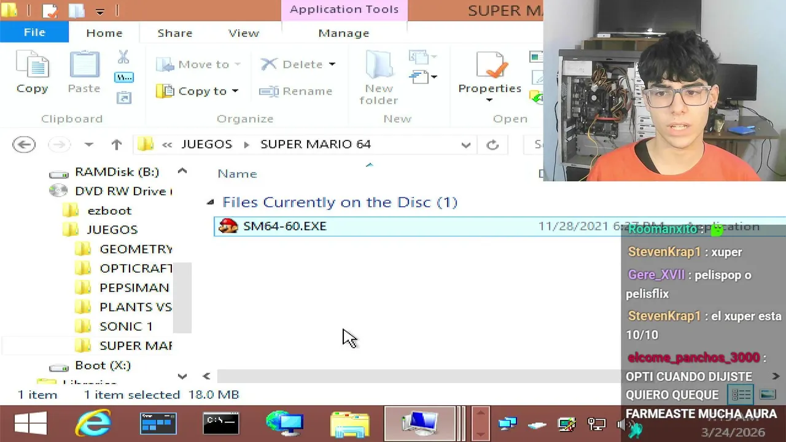Select the SM64-60.EXE Mario icon

click(x=228, y=226)
